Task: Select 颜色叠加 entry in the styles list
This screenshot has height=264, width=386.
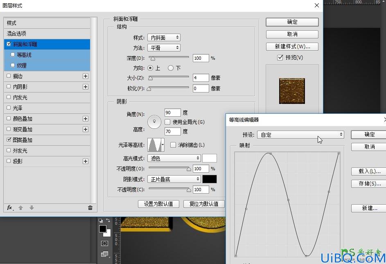Action: point(47,119)
